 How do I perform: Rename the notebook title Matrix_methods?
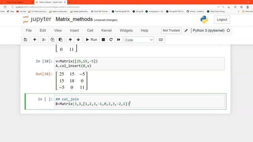(x=74, y=19)
